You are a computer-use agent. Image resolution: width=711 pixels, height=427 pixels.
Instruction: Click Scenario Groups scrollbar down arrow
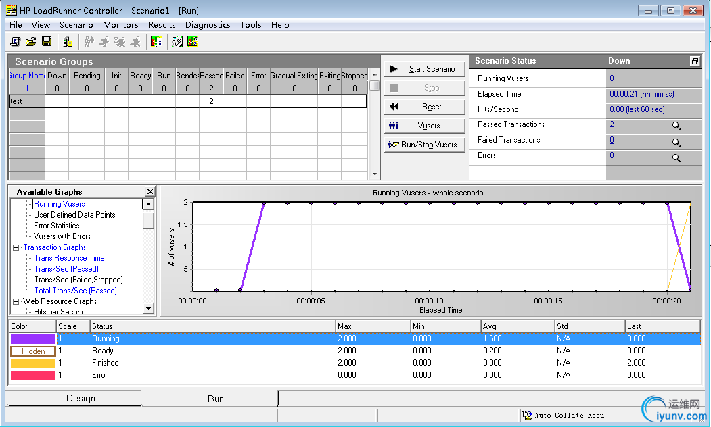tap(375, 174)
